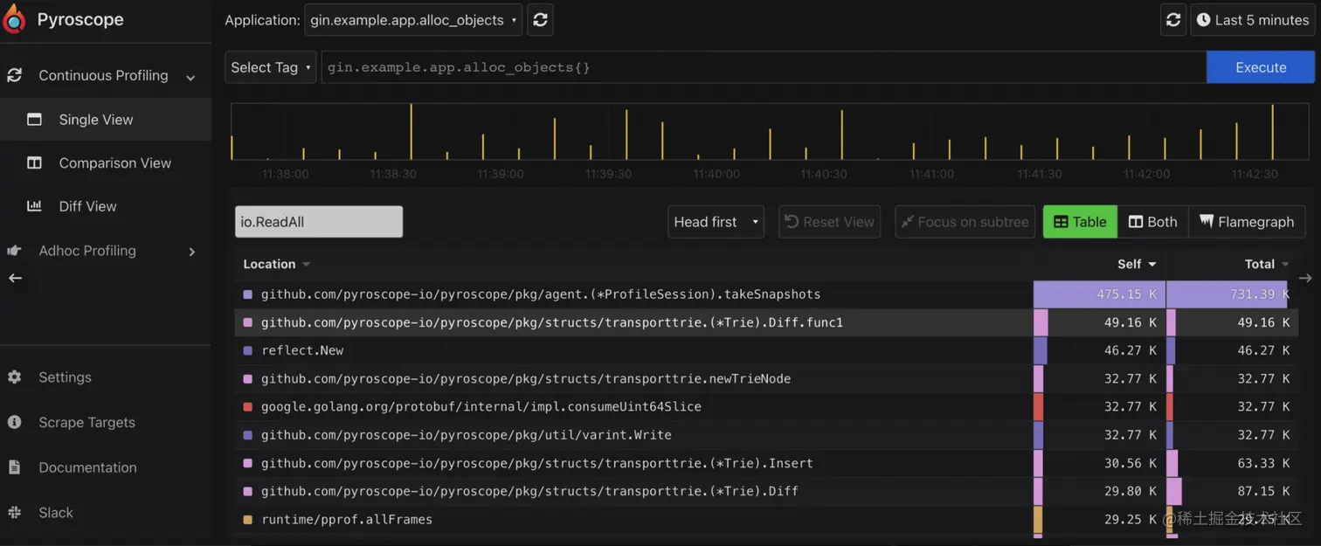Select row transporttrie.(*Trie).Insert
Image resolution: width=1321 pixels, height=546 pixels.
pos(765,463)
